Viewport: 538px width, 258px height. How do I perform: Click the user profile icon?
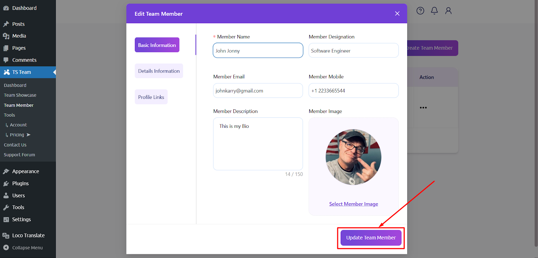[x=448, y=11]
